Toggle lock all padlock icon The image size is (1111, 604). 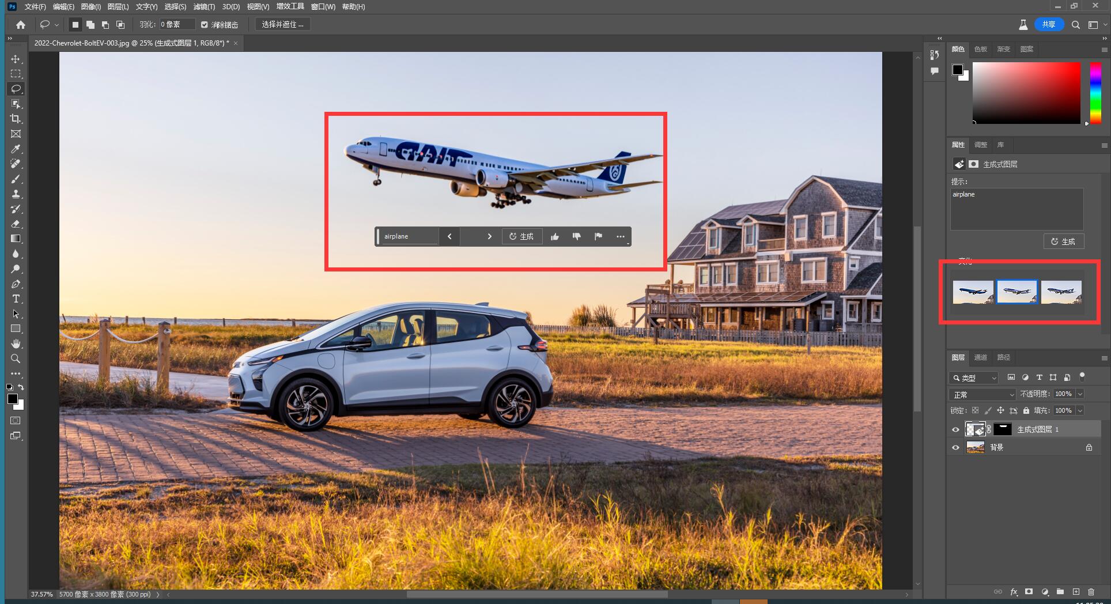(1026, 410)
